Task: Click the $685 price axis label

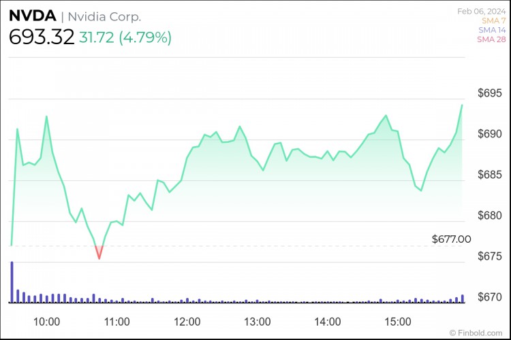Action: pyautogui.click(x=490, y=175)
